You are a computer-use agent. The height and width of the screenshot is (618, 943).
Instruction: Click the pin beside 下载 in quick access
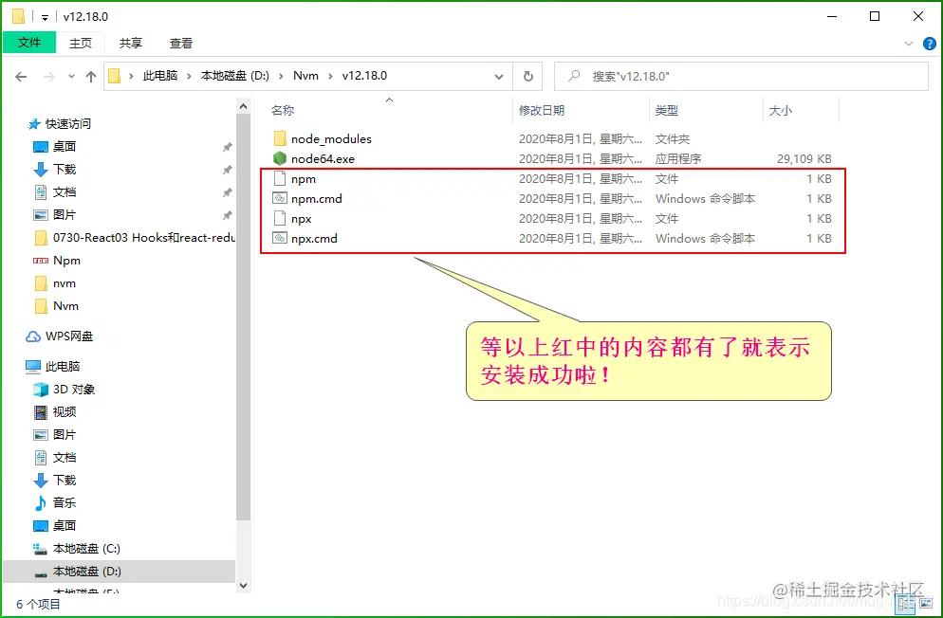228,170
